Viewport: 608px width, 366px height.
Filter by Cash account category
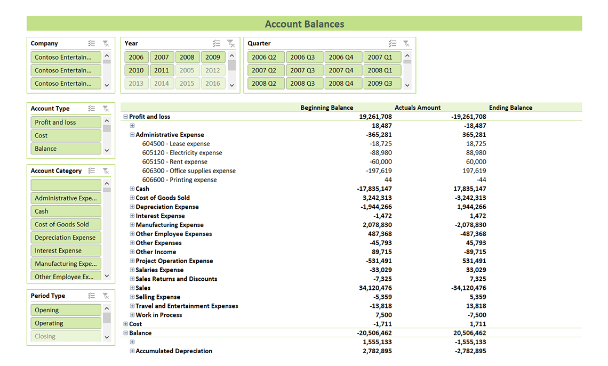(x=66, y=211)
